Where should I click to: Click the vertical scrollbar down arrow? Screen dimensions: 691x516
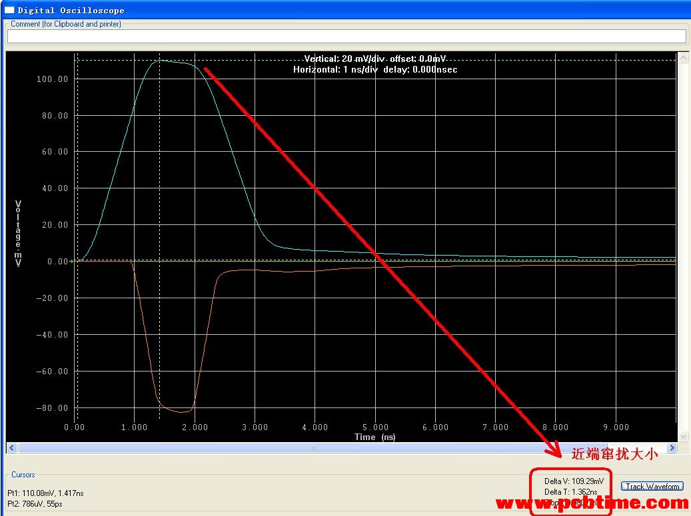[x=683, y=436]
